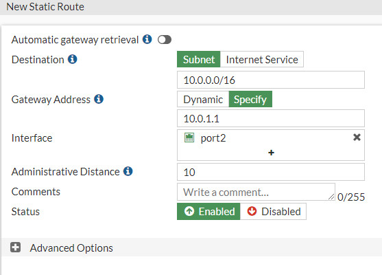The width and height of the screenshot is (382, 275).
Task: Click the gateway address field 10.0.1.1
Action: coord(271,118)
